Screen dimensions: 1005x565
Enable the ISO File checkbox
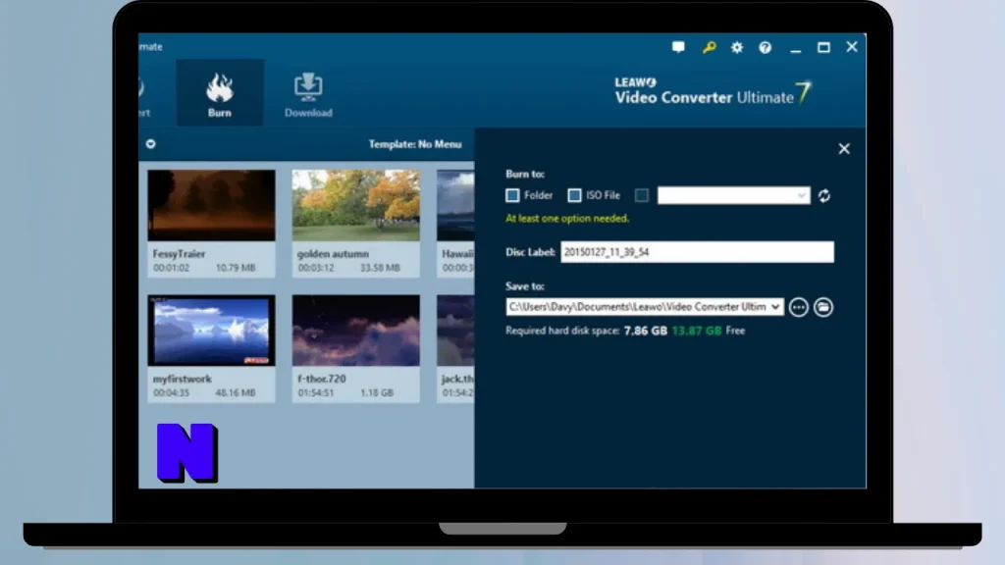pyautogui.click(x=574, y=195)
